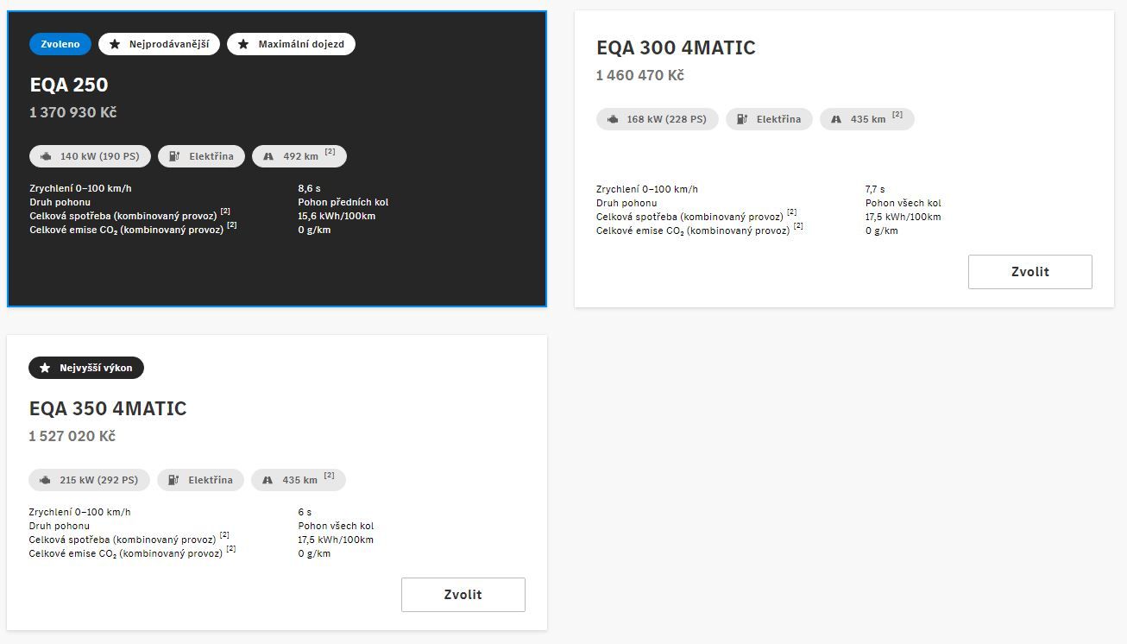
Task: Click the fuel pump icon in EQA 350 4MATIC card
Action: 173,480
